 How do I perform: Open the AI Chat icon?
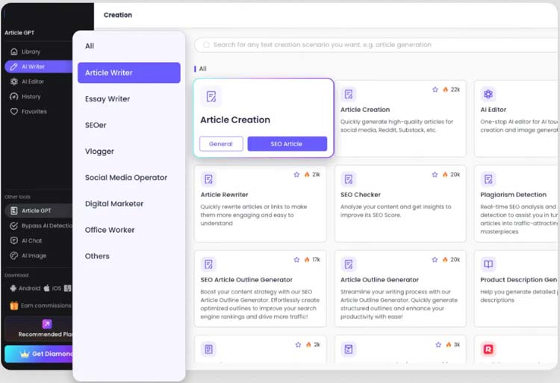pos(14,241)
